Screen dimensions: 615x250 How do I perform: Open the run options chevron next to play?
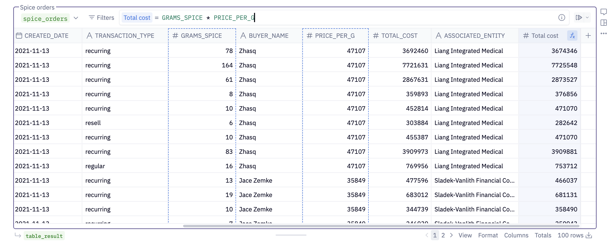(587, 17)
